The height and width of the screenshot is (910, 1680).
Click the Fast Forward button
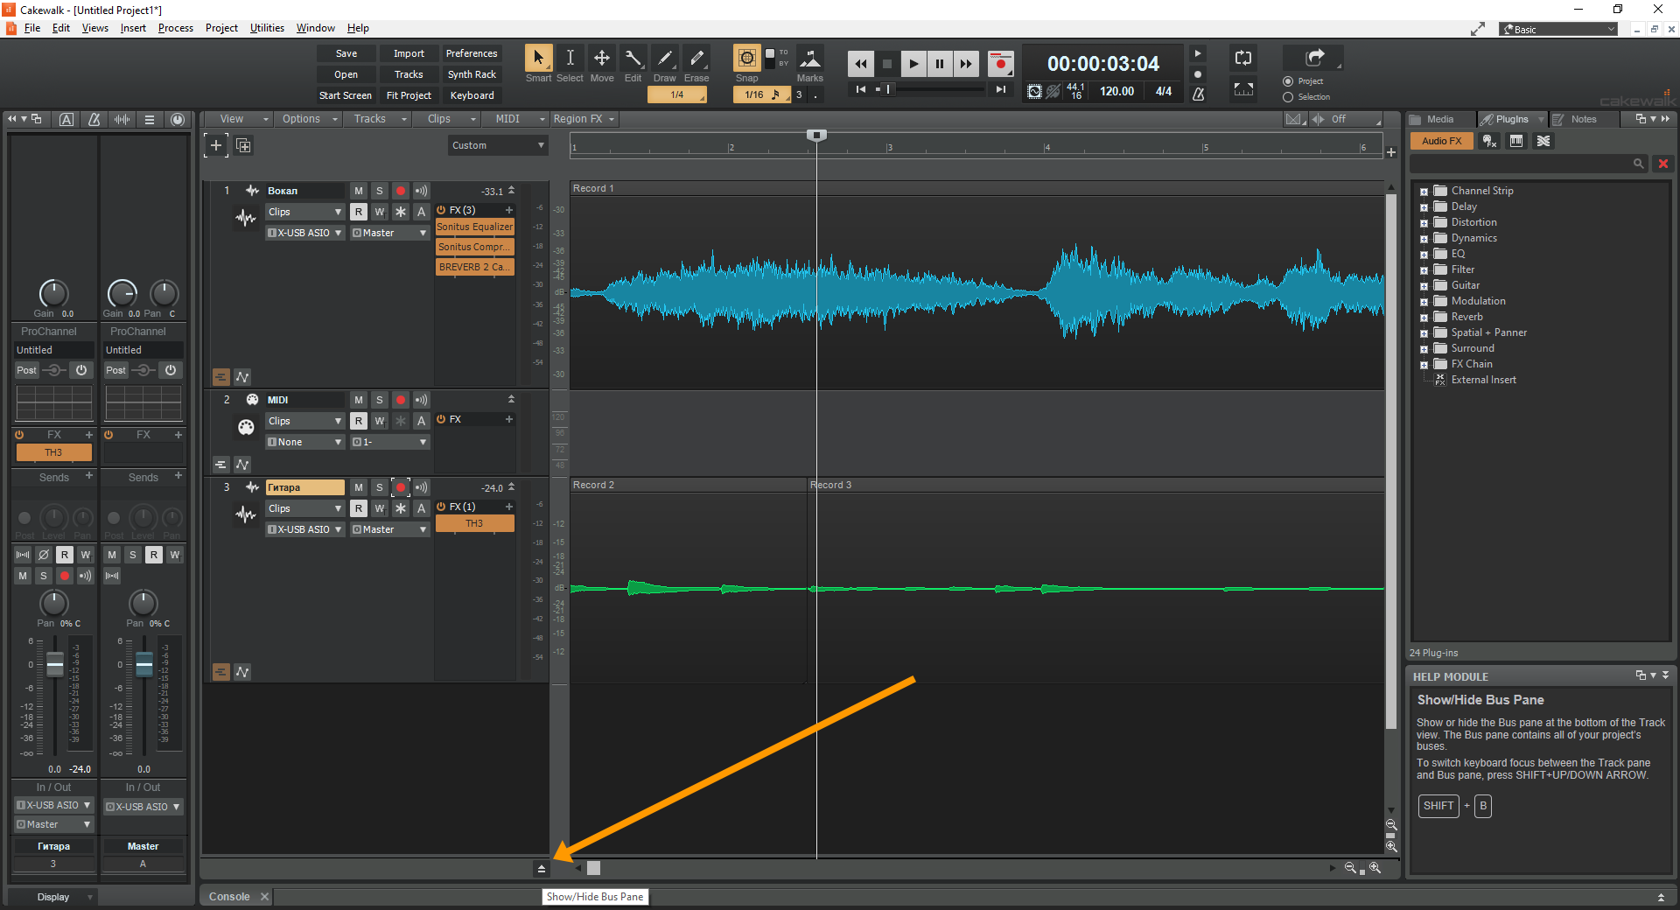pyautogui.click(x=966, y=64)
